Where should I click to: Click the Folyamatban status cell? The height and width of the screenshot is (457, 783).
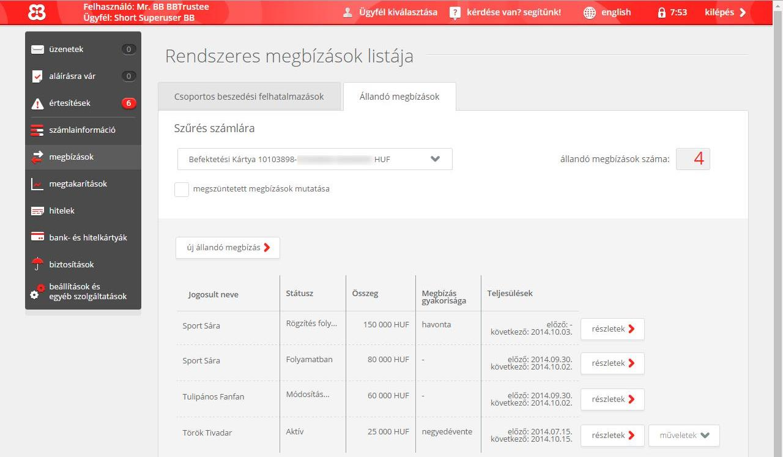coord(310,360)
